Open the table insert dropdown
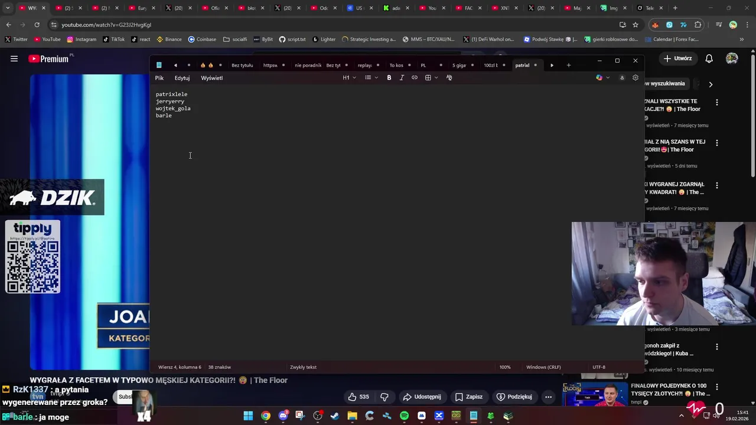The width and height of the screenshot is (756, 425). [432, 78]
